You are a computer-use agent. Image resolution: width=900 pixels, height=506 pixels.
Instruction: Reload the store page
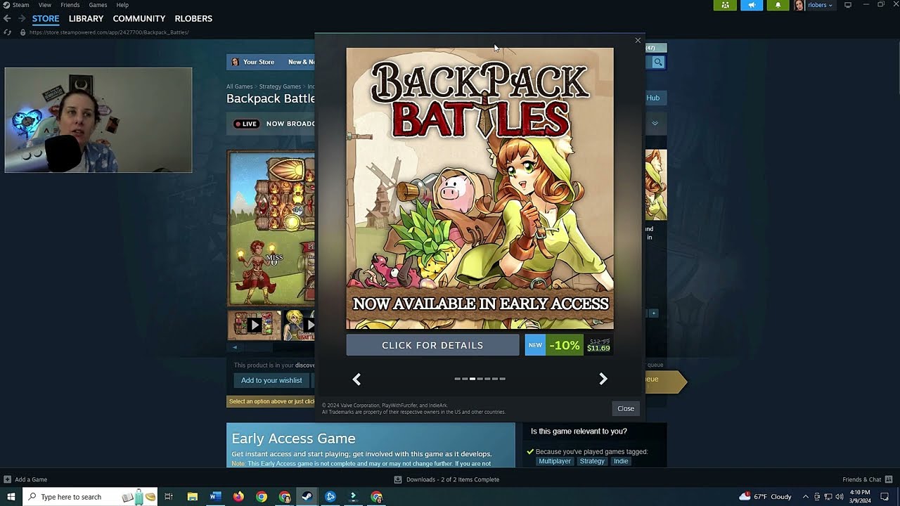[8, 32]
